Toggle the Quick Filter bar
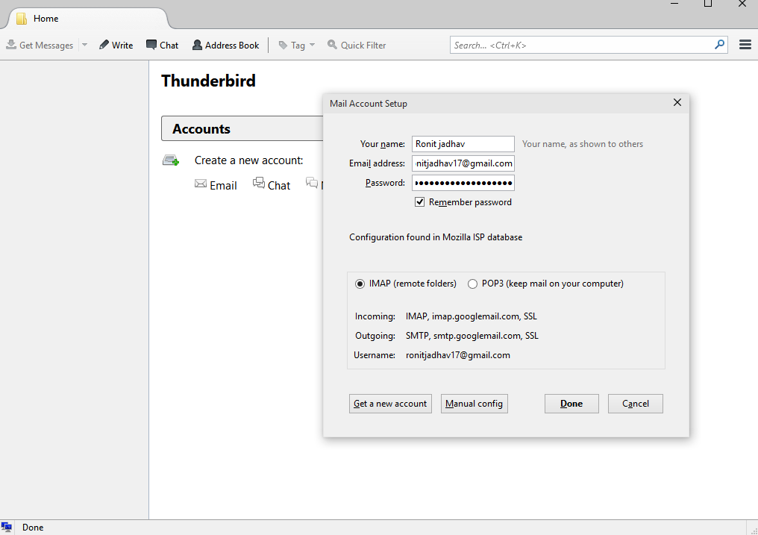This screenshot has height=535, width=758. pos(357,45)
